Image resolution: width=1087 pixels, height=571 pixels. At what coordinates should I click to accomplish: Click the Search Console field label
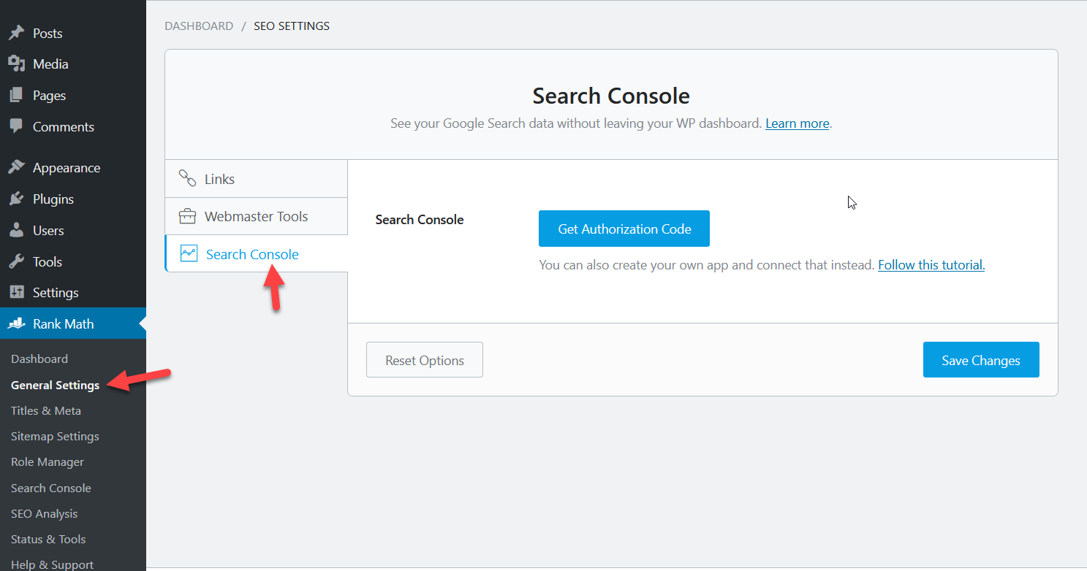pos(420,219)
